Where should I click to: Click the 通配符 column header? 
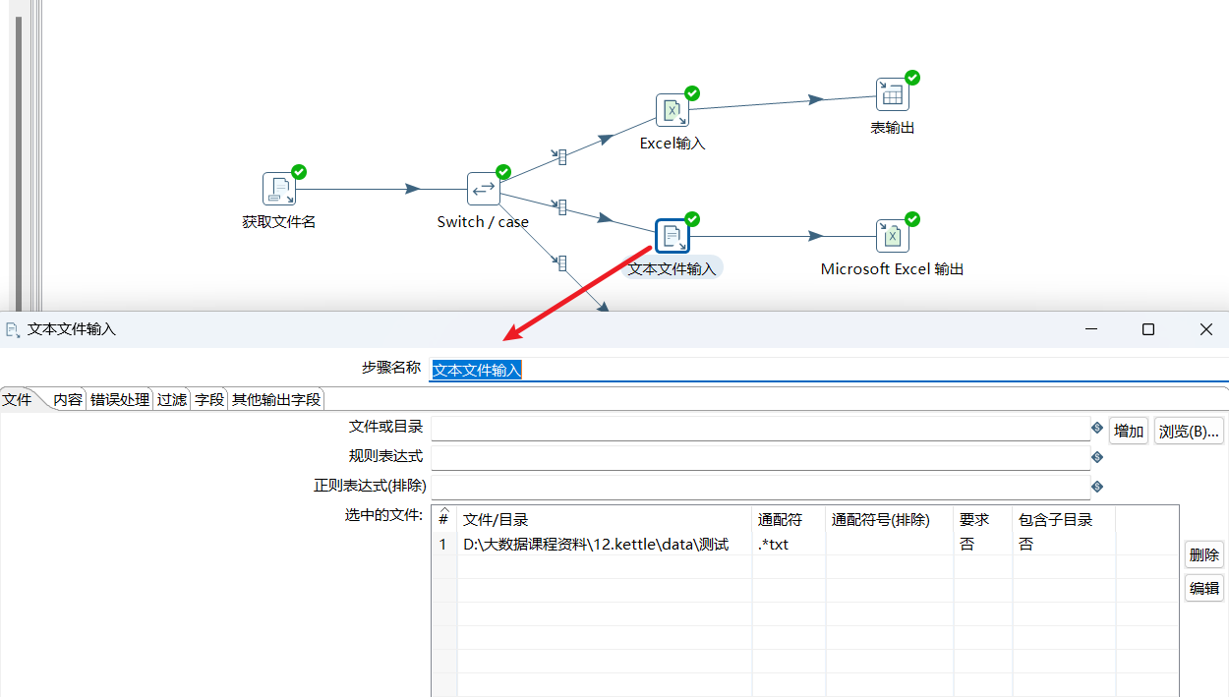click(x=789, y=520)
